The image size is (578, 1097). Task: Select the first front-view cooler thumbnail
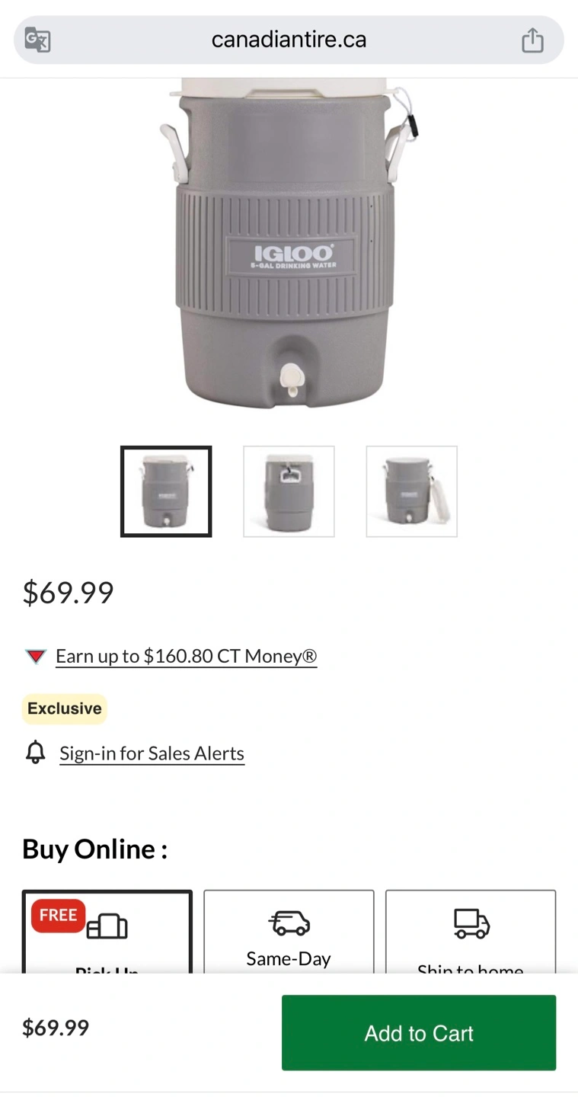point(166,491)
